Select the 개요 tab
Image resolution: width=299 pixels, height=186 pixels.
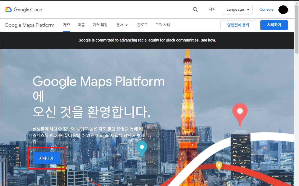pyautogui.click(x=67, y=25)
